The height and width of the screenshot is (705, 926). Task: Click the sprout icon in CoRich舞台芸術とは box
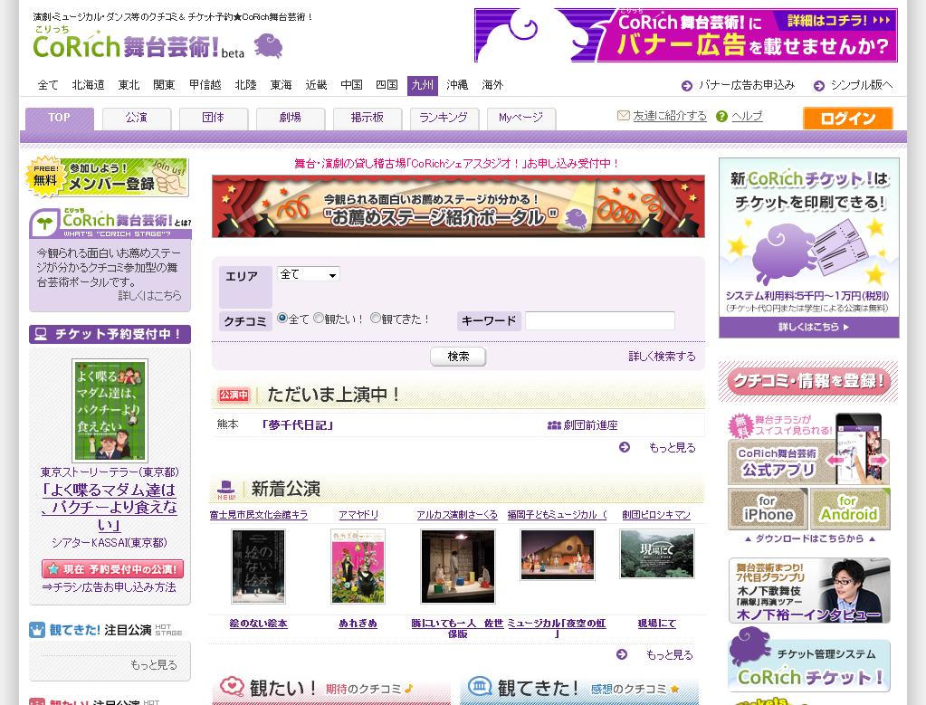(x=43, y=223)
